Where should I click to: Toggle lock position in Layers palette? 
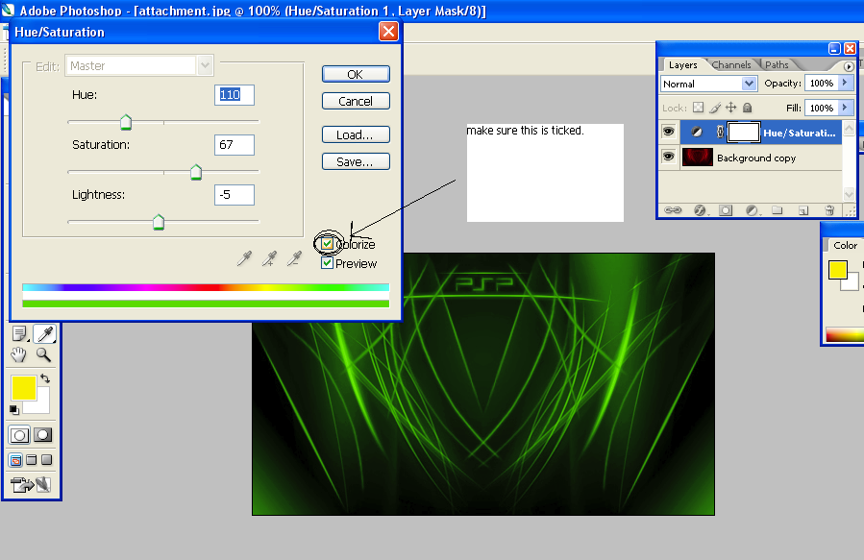pos(730,108)
